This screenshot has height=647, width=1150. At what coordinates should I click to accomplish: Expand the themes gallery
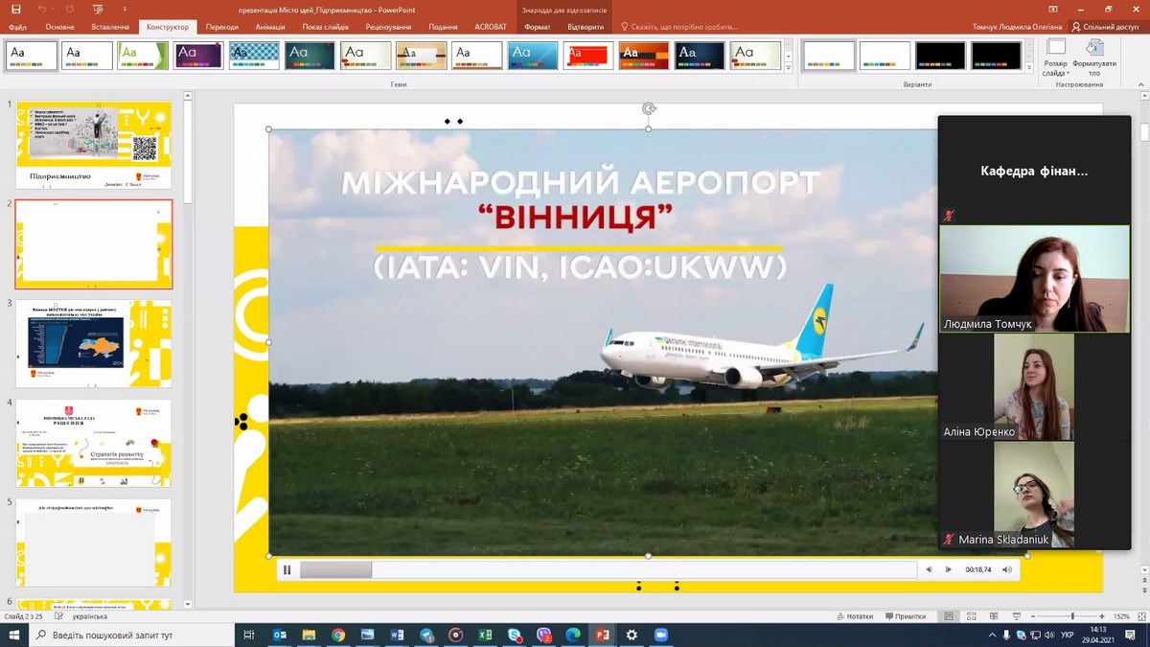[x=788, y=69]
